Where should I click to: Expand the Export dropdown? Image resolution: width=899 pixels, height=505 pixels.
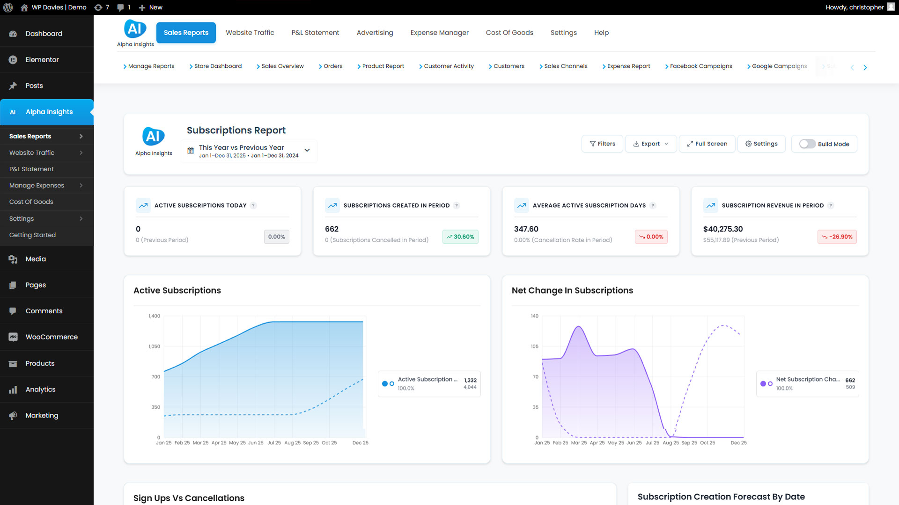tap(651, 144)
